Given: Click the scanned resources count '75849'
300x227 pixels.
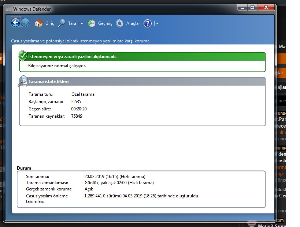Looking at the screenshot, I should click(77, 116).
